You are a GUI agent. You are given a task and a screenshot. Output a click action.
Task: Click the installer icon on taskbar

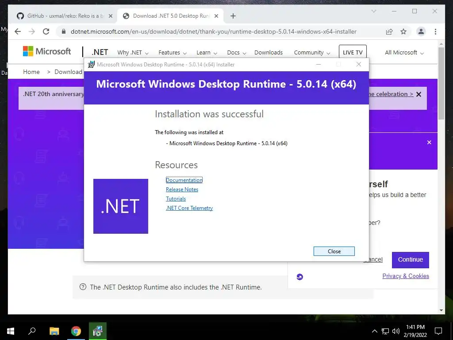point(98,331)
